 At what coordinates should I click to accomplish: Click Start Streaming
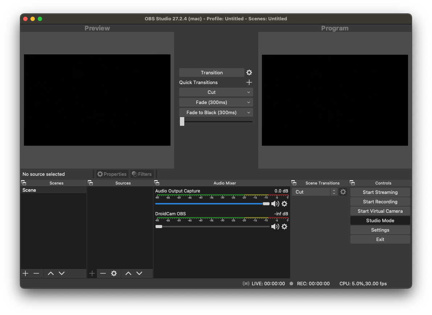click(x=380, y=192)
